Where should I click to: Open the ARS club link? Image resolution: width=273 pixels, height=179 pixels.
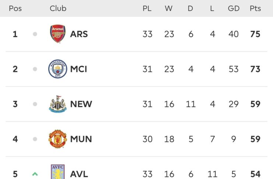click(79, 34)
